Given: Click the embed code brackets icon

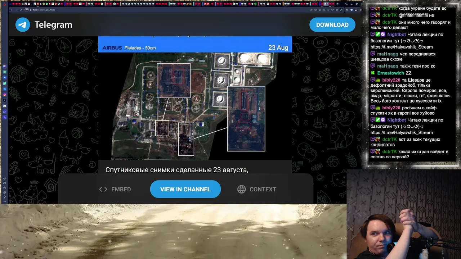Looking at the screenshot, I should 103,189.
